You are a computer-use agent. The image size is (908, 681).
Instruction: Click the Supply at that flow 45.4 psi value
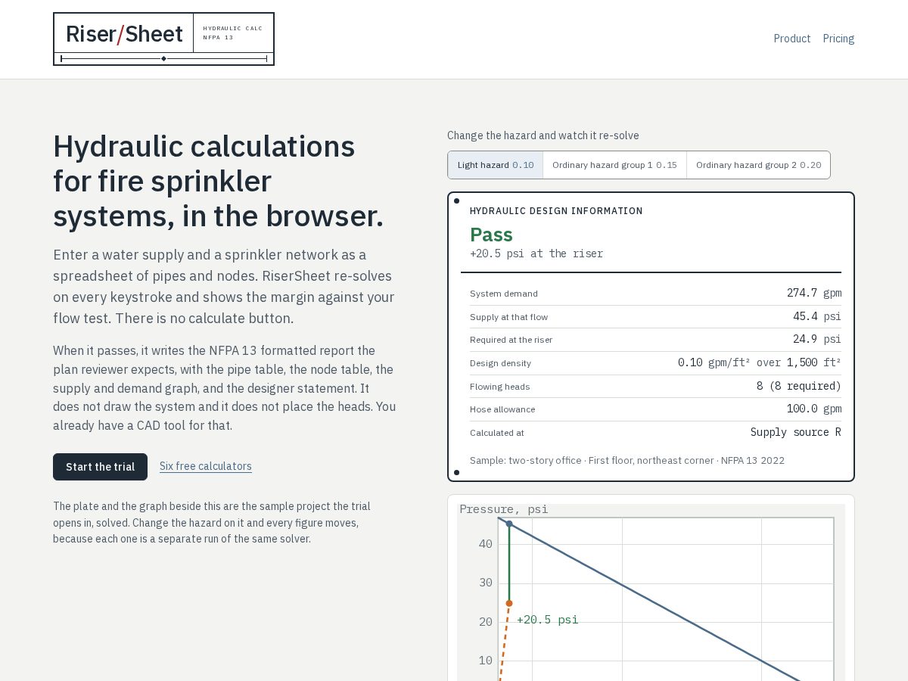click(x=816, y=316)
